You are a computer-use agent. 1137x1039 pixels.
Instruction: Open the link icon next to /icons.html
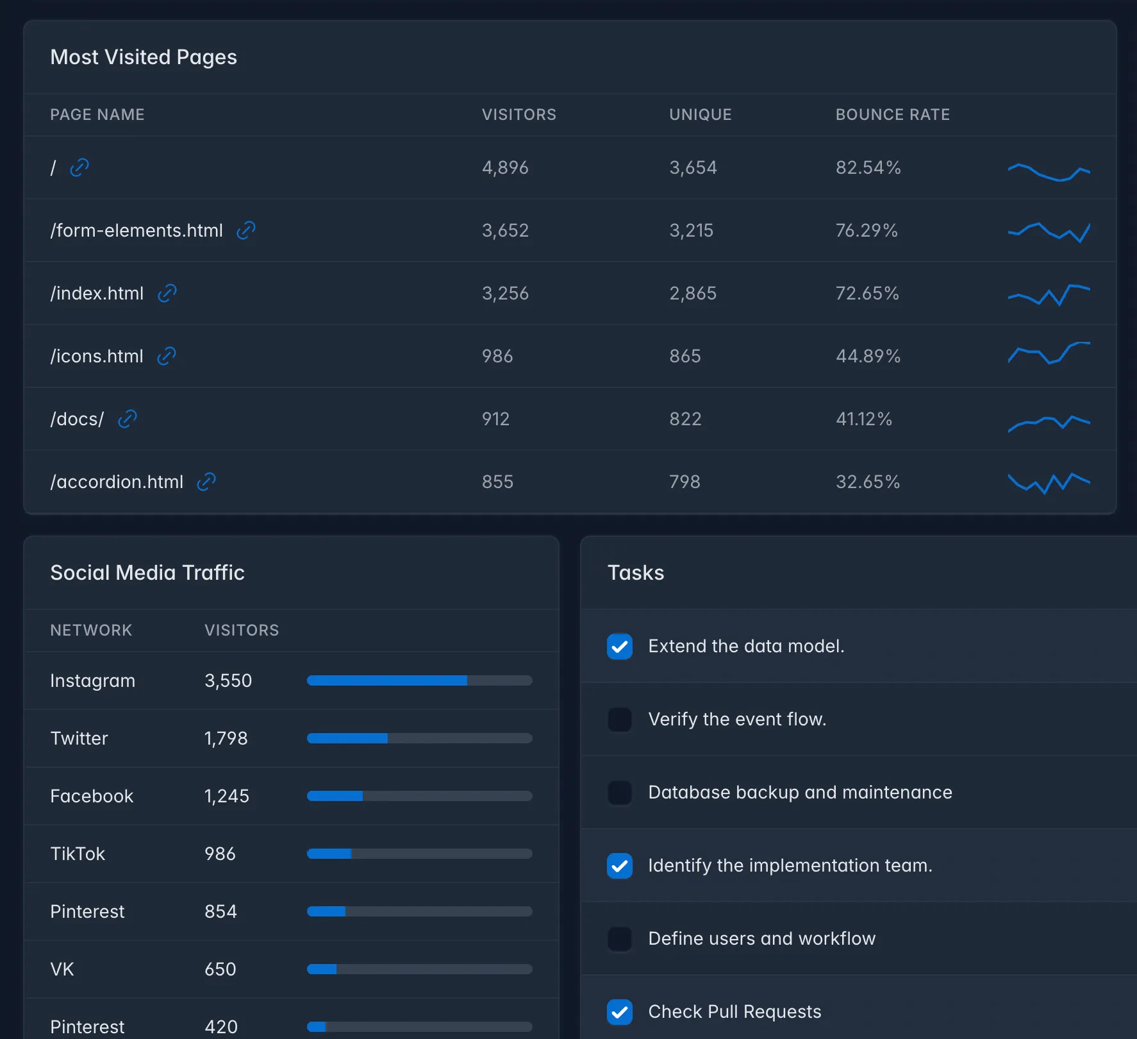(167, 356)
